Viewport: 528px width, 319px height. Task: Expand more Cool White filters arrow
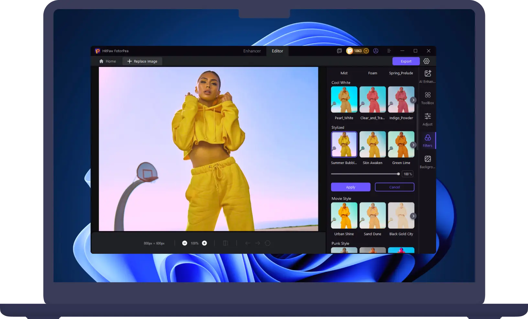coord(413,100)
